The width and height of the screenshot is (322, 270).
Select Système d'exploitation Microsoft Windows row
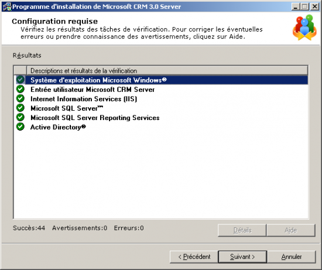pos(162,80)
